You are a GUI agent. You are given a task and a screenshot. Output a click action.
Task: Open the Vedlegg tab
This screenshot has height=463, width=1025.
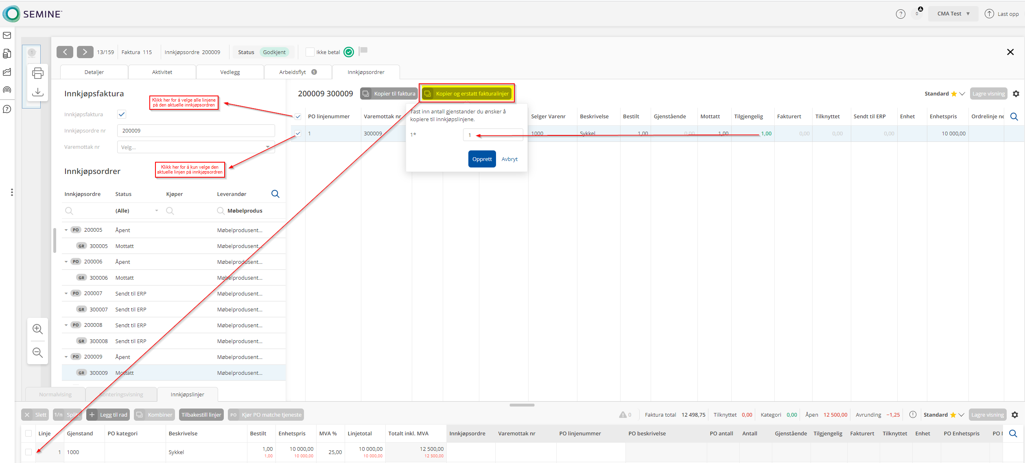coord(230,72)
